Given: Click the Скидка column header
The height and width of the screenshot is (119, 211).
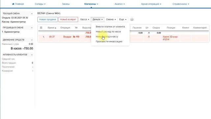Looking at the screenshot, I should (x=156, y=28).
